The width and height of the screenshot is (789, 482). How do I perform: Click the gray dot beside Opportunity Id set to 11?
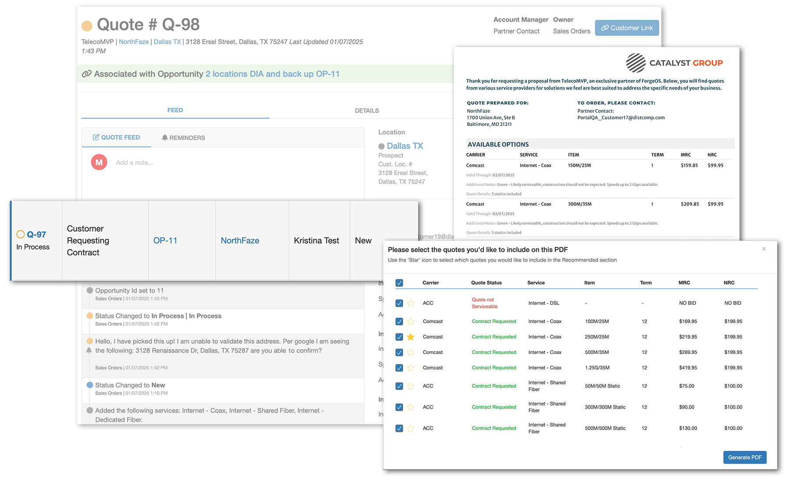pyautogui.click(x=90, y=290)
